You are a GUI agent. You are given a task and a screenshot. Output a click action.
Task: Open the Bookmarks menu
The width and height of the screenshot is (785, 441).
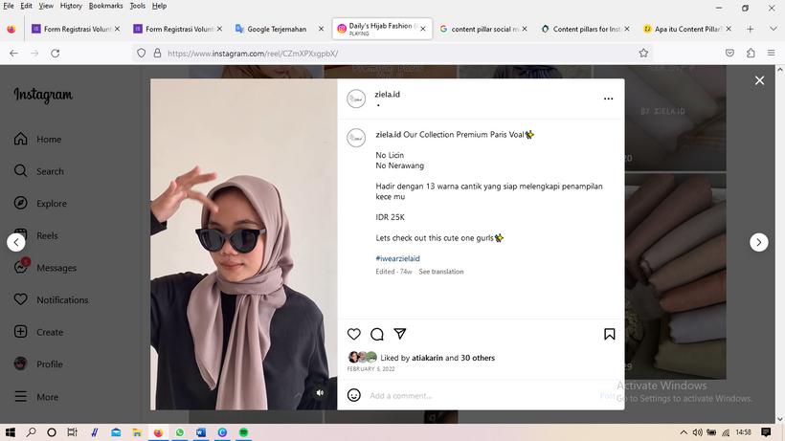(x=105, y=6)
